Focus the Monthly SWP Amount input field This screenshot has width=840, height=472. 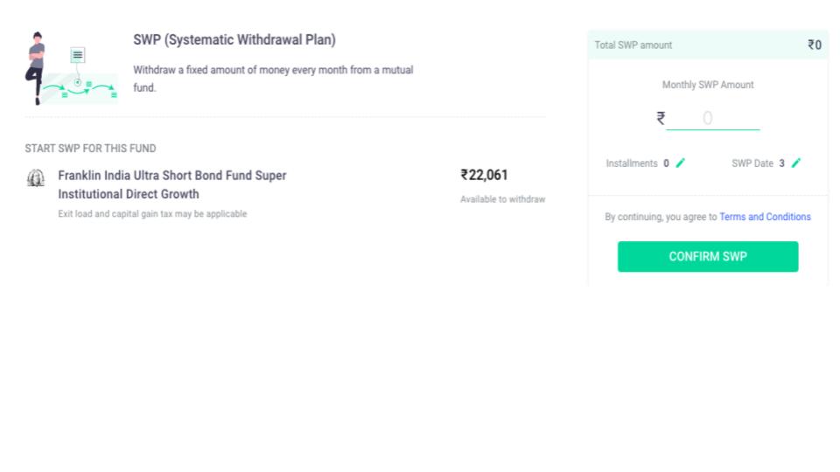click(x=713, y=118)
